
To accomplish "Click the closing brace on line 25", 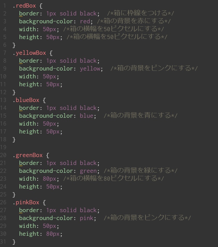I will pos(14,194).
